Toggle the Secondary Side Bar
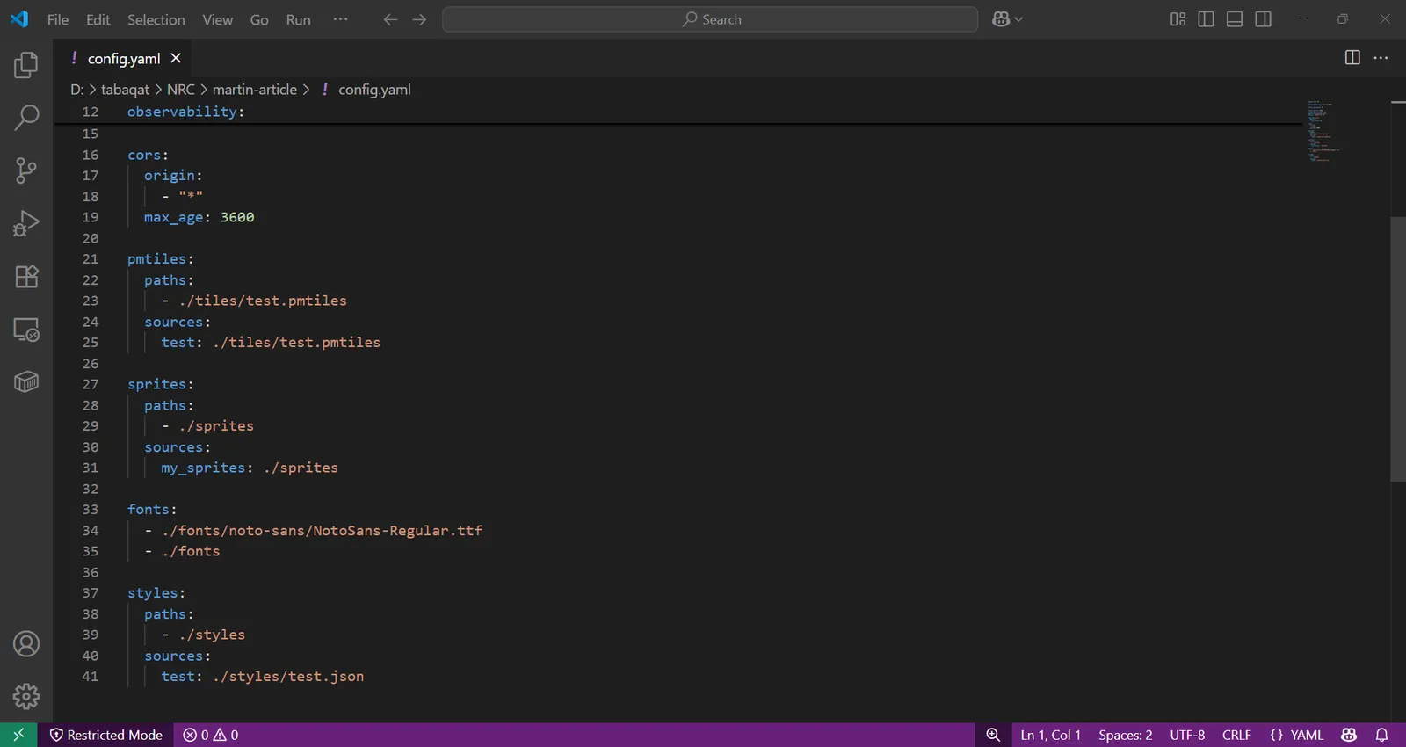Viewport: 1406px width, 747px height. click(1263, 19)
